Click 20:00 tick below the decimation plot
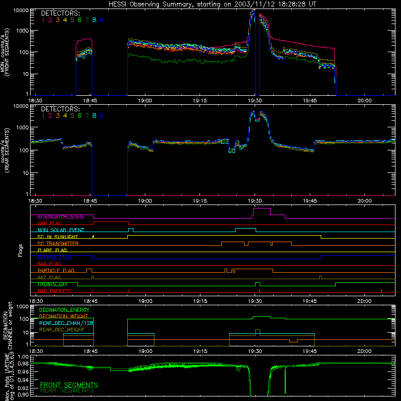 pyautogui.click(x=364, y=351)
